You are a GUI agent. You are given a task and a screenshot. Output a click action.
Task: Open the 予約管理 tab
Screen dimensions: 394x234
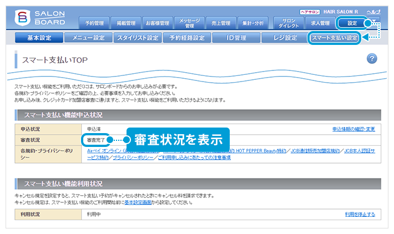95,23
